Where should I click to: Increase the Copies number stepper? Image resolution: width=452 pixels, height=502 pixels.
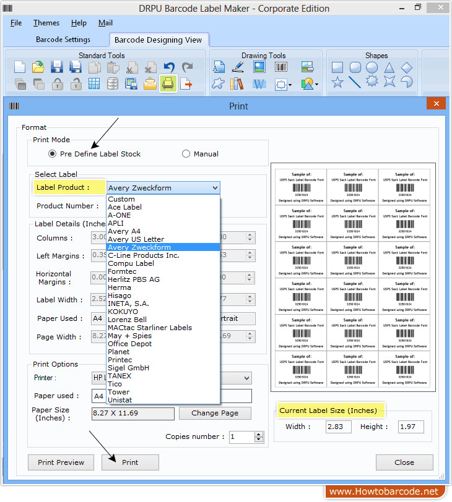click(x=259, y=434)
